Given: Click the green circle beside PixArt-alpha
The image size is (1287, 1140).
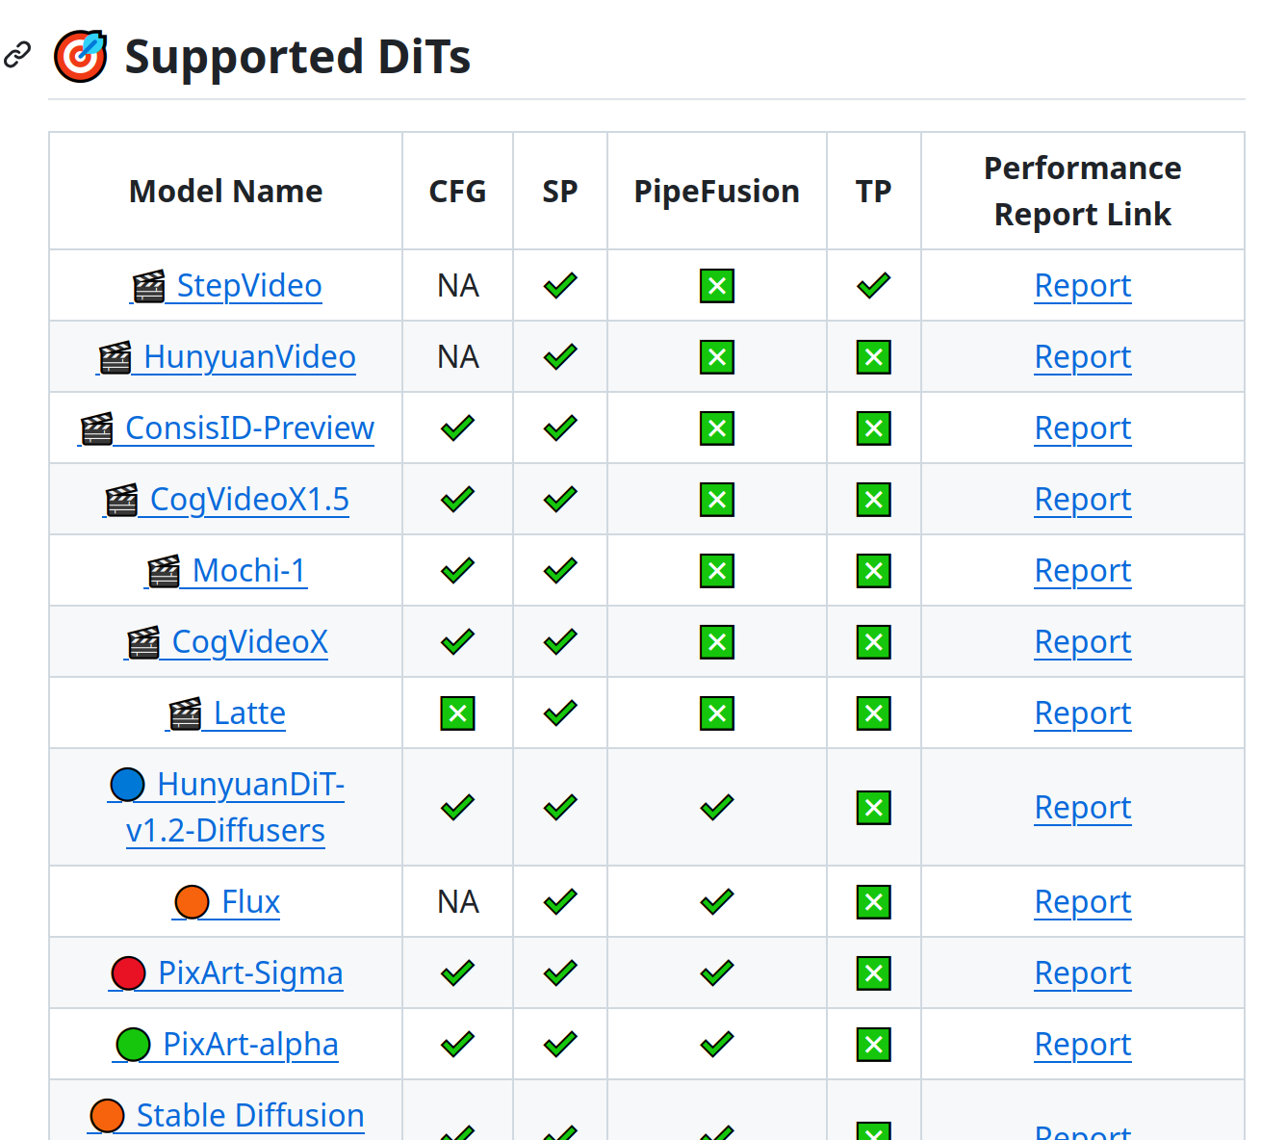Looking at the screenshot, I should pos(133,1045).
